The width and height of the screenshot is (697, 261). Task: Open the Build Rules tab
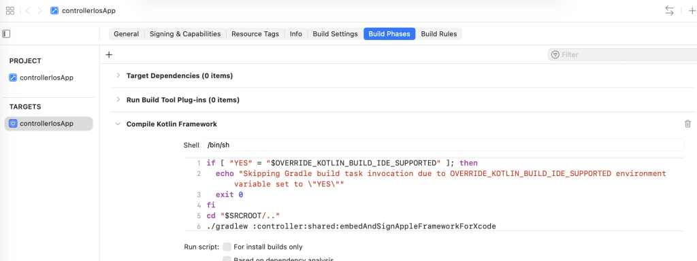[439, 34]
